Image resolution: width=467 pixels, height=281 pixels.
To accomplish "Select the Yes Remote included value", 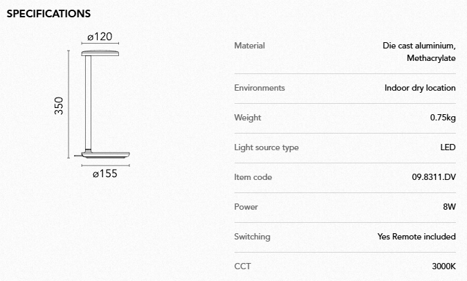I will (416, 237).
